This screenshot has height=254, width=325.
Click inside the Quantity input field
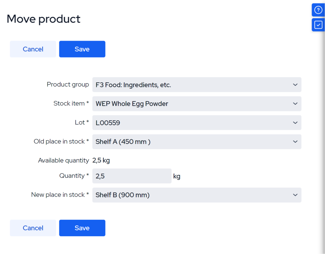point(132,176)
